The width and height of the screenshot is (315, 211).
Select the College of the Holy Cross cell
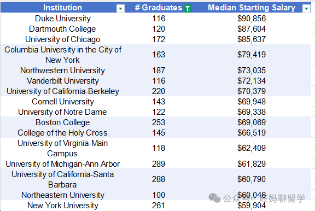pyautogui.click(x=63, y=133)
